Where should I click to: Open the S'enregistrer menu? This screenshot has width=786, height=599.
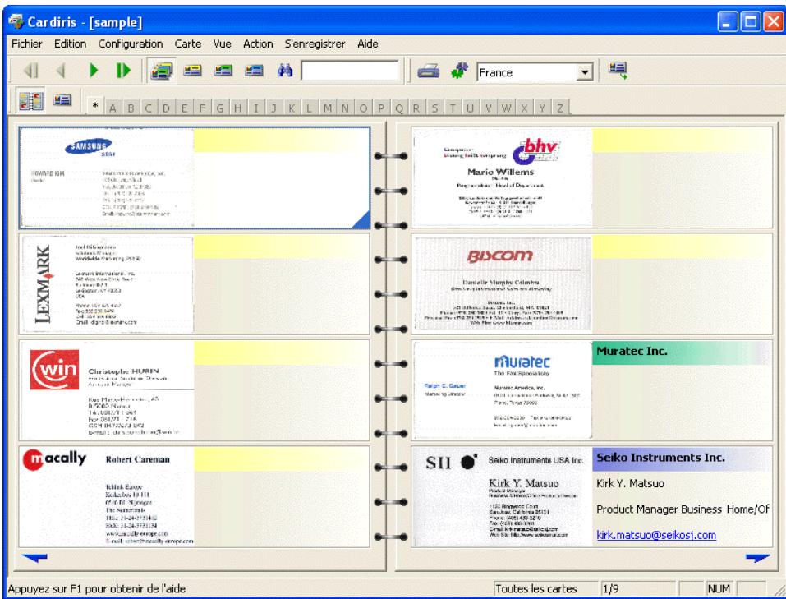pos(315,44)
